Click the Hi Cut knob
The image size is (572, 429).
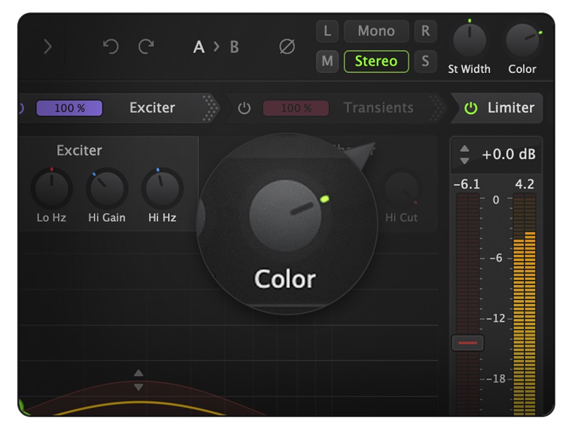tap(403, 191)
